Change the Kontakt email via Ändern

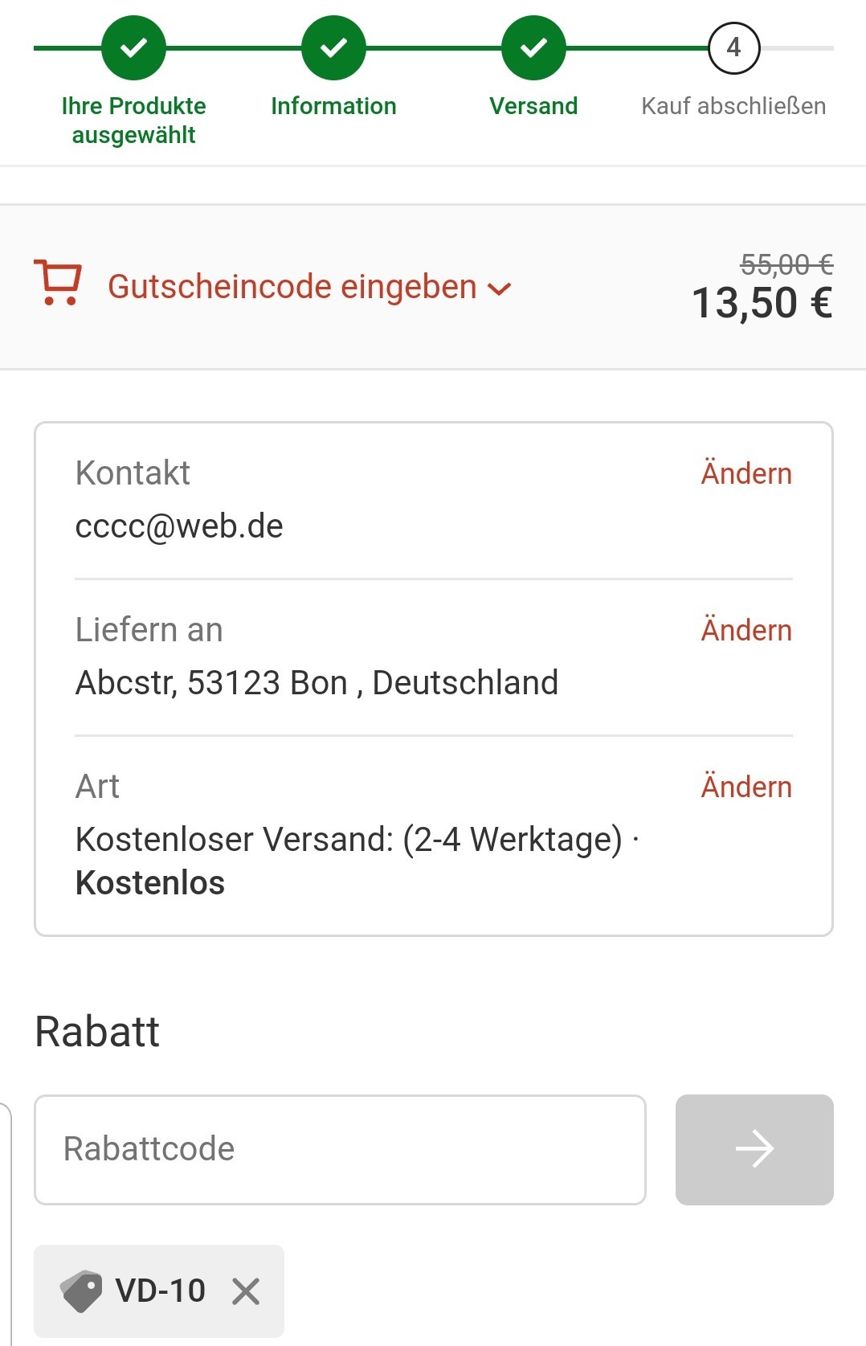(746, 473)
